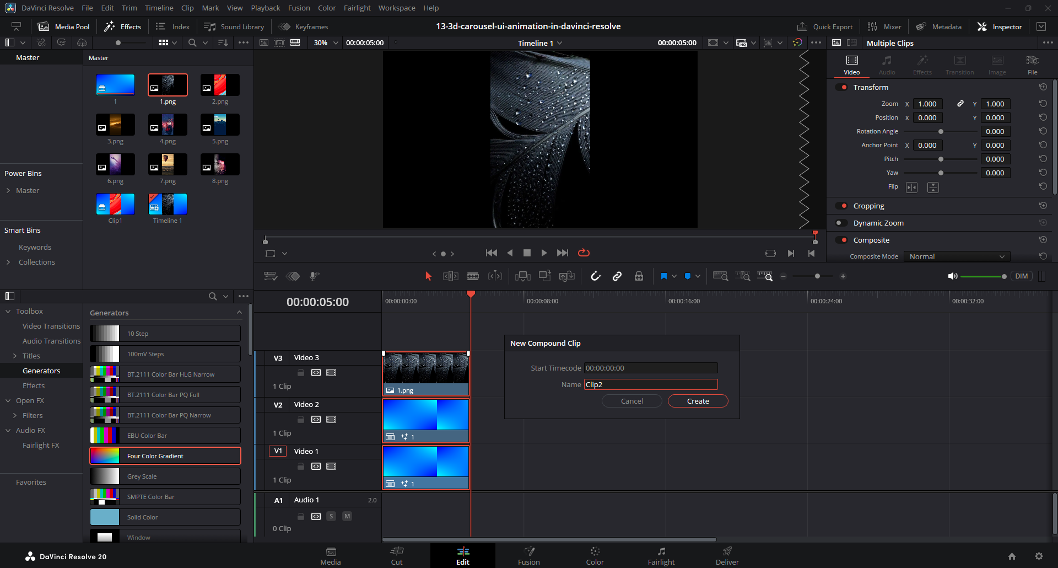1058x568 pixels.
Task: Expand the Titles tree item
Action: pyautogui.click(x=15, y=356)
